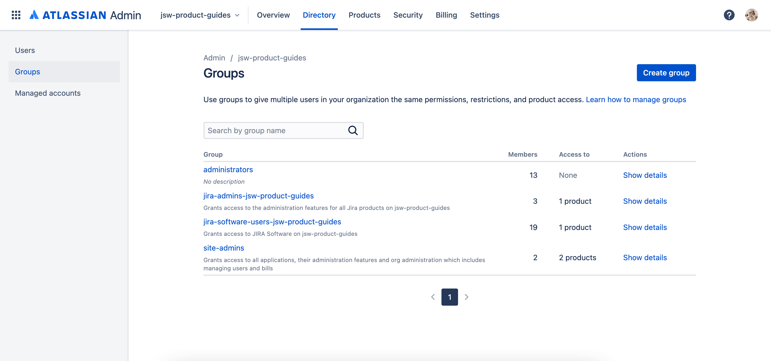The image size is (771, 361).
Task: Select the Products tab
Action: coord(364,15)
